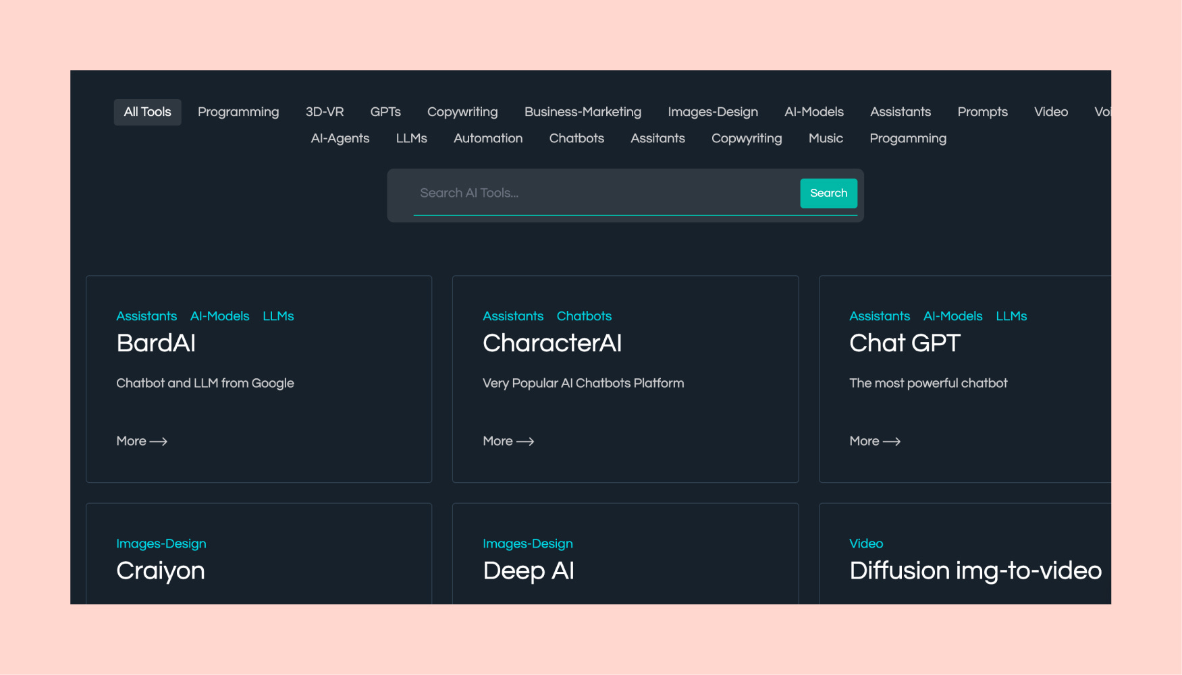Filter by Copywriting category in the top row
The height and width of the screenshot is (675, 1182).
pos(462,112)
